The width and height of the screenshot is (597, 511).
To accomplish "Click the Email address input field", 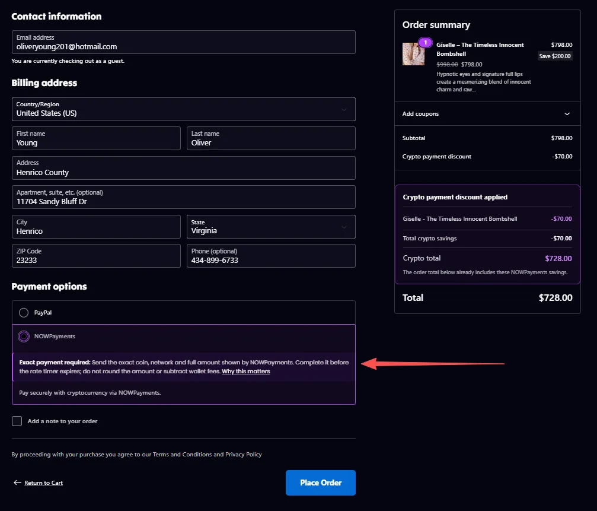I will [184, 42].
